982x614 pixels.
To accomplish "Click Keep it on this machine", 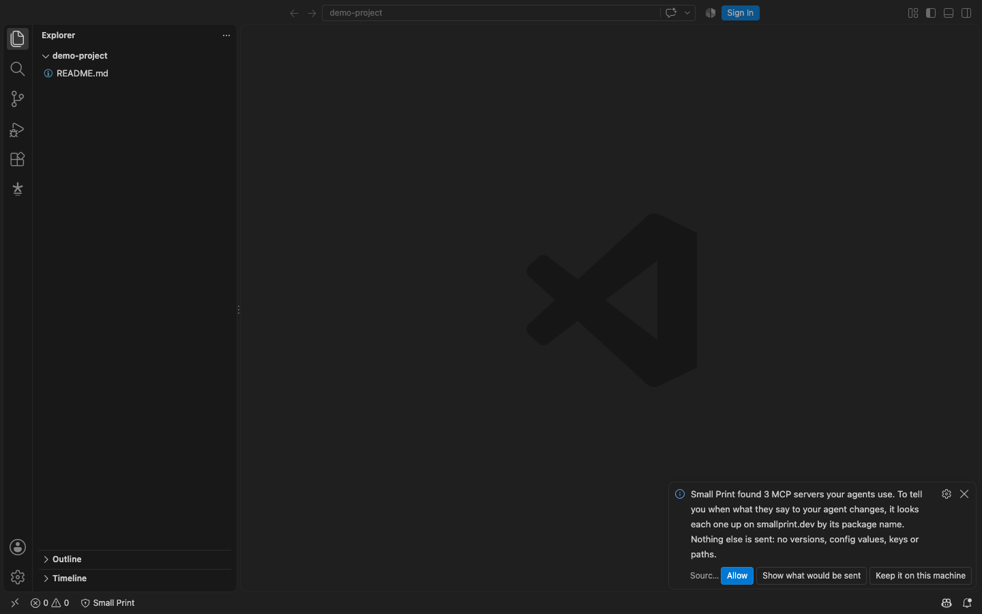I will tap(921, 576).
